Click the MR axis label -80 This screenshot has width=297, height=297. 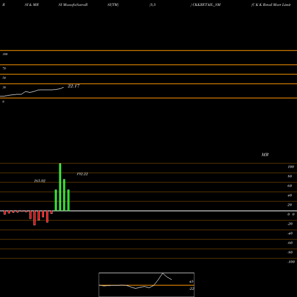tap(290, 252)
